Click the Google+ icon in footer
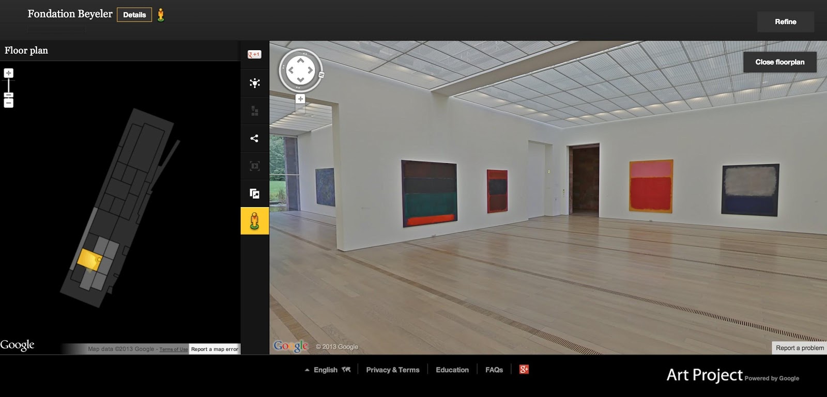The width and height of the screenshot is (827, 397). [524, 369]
